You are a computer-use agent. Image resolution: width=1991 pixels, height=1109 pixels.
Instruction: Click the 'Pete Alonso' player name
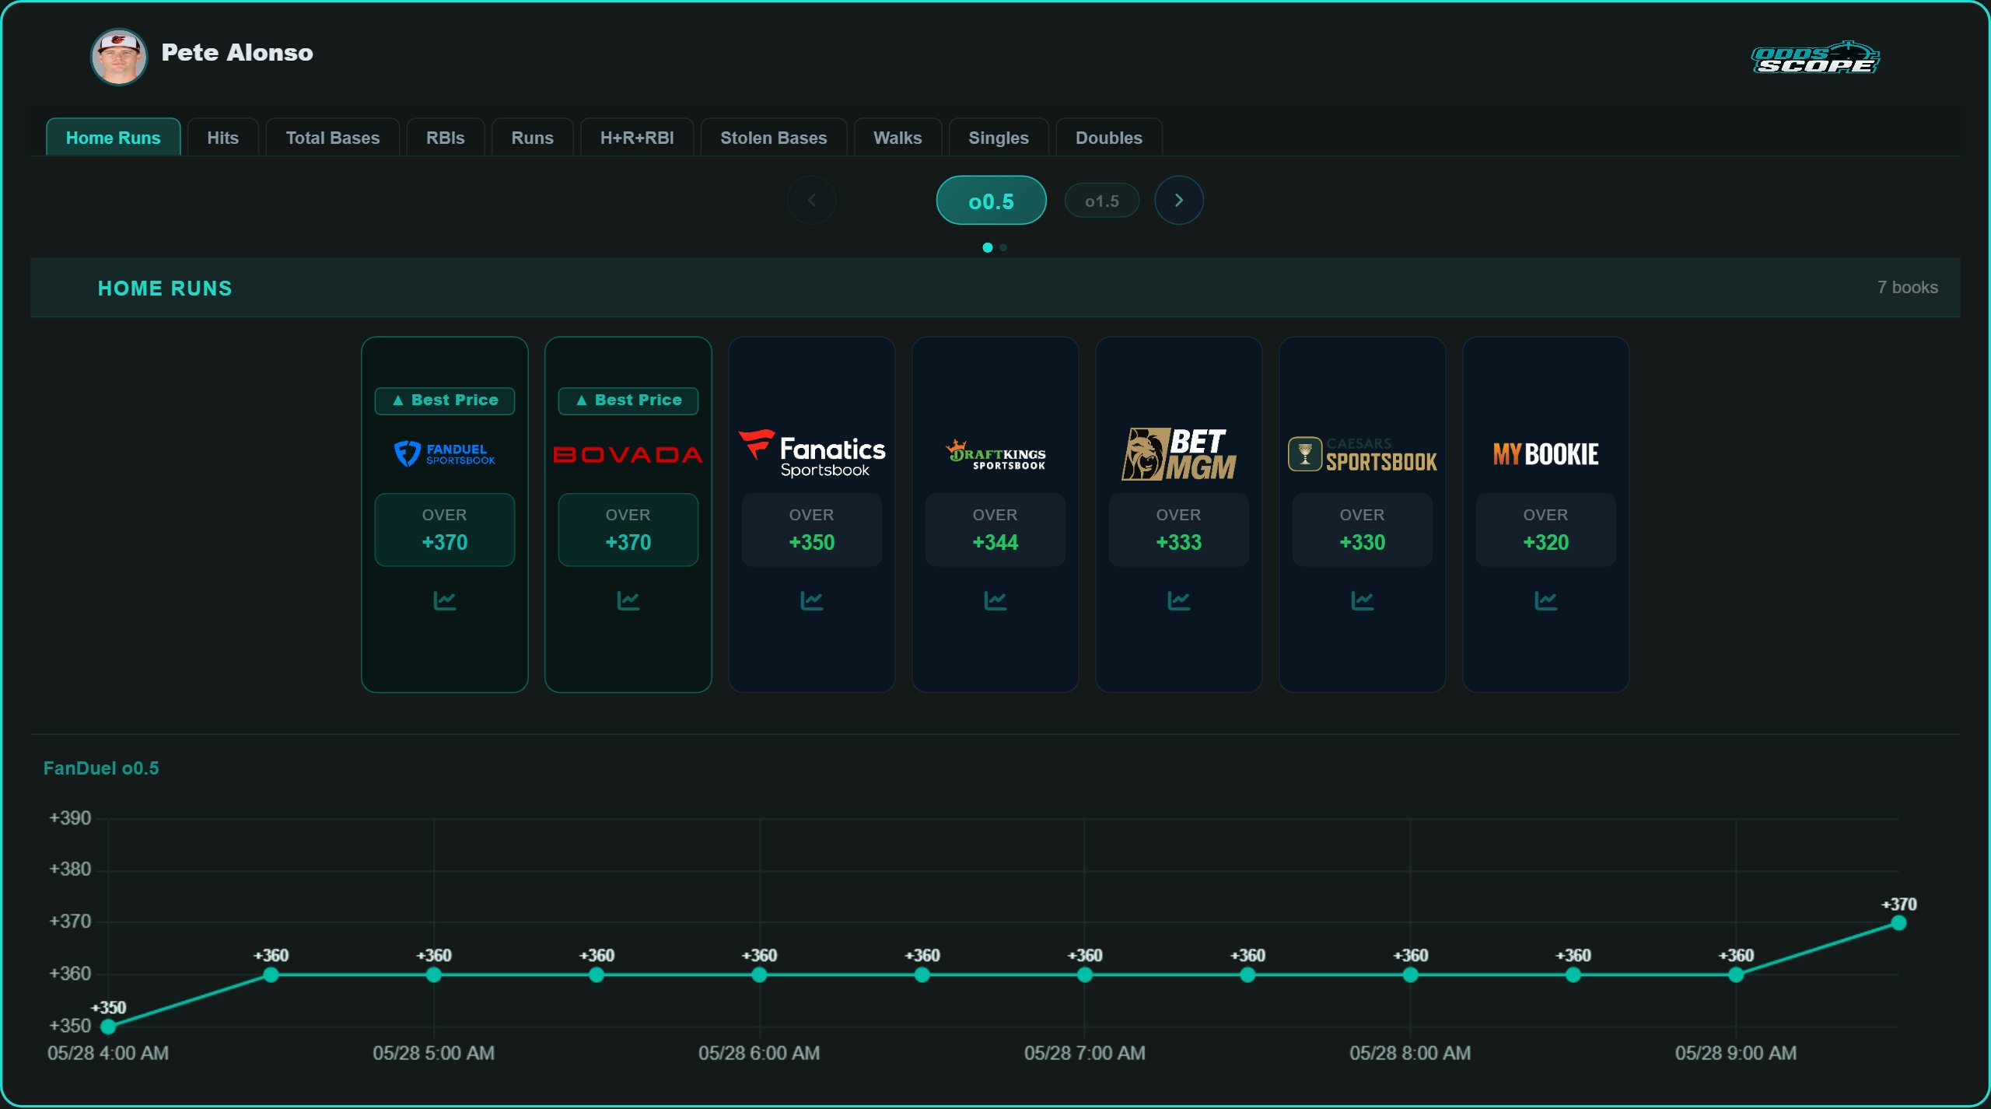tap(237, 52)
